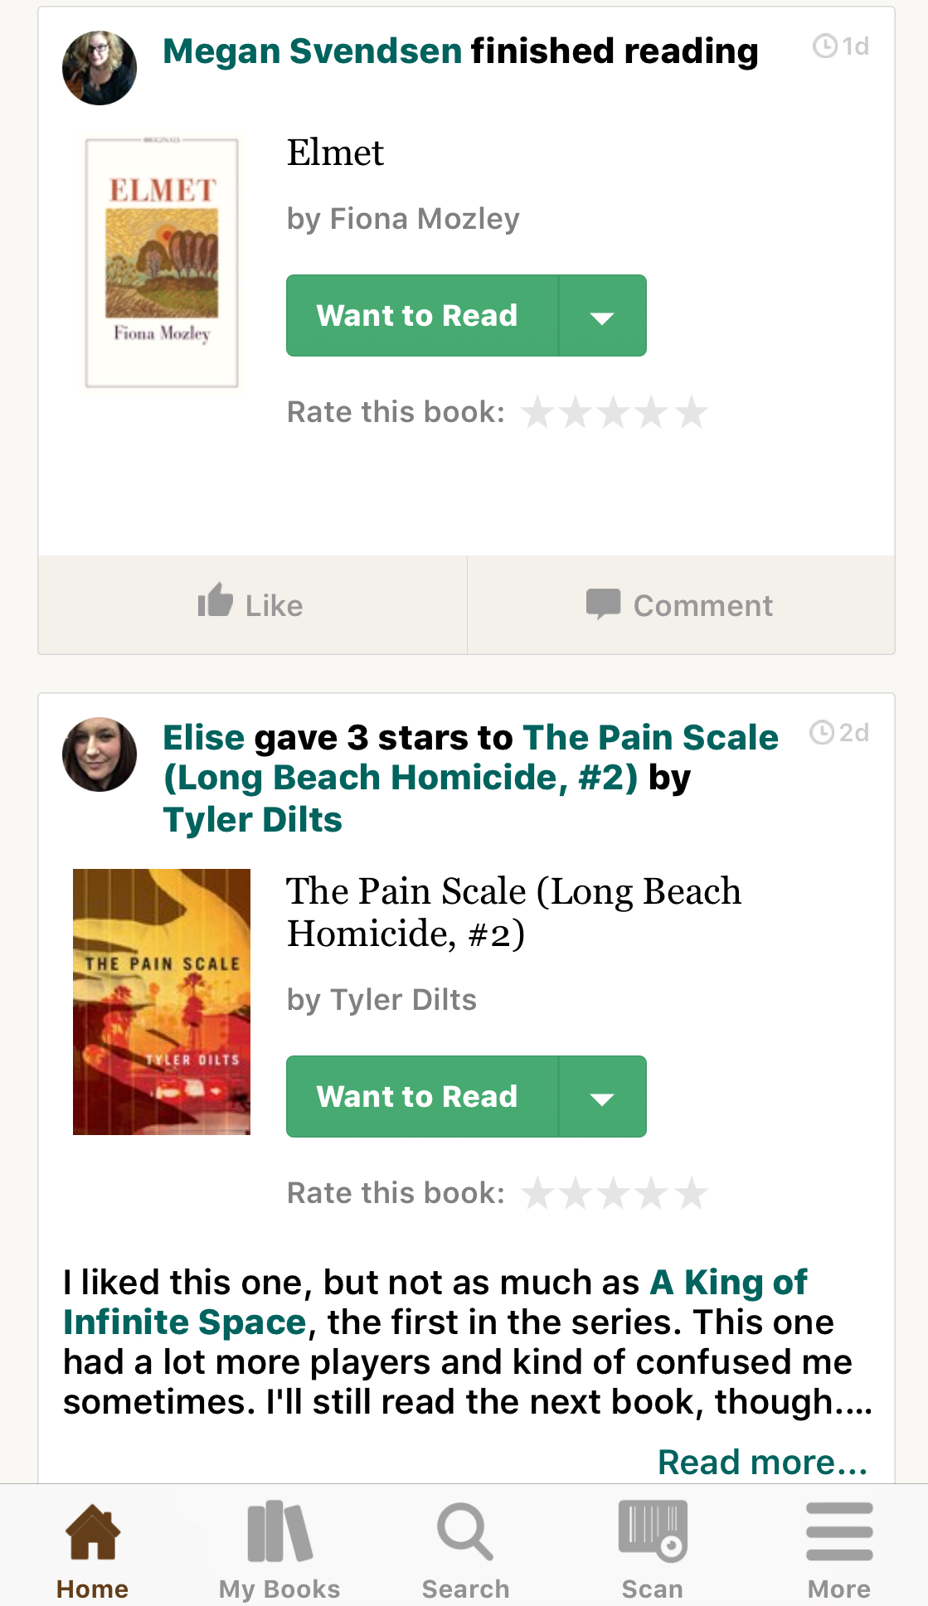Open Megan Svendsen's profile picture
928x1606 pixels.
click(x=100, y=68)
